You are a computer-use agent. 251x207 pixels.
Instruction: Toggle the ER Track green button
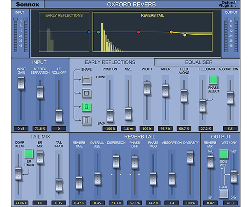click(29, 154)
